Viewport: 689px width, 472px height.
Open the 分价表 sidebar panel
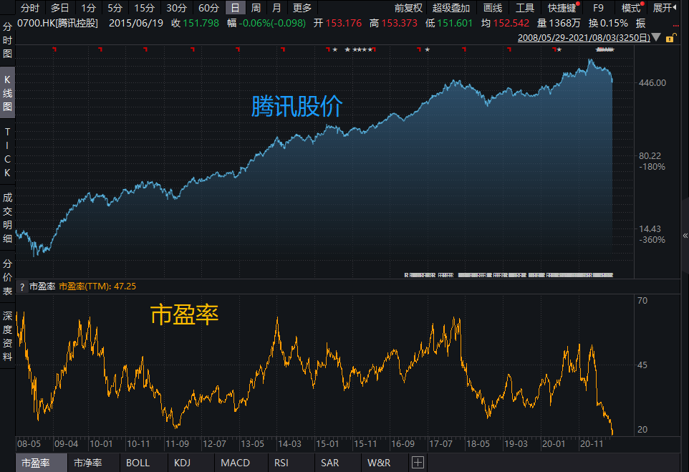tap(7, 277)
